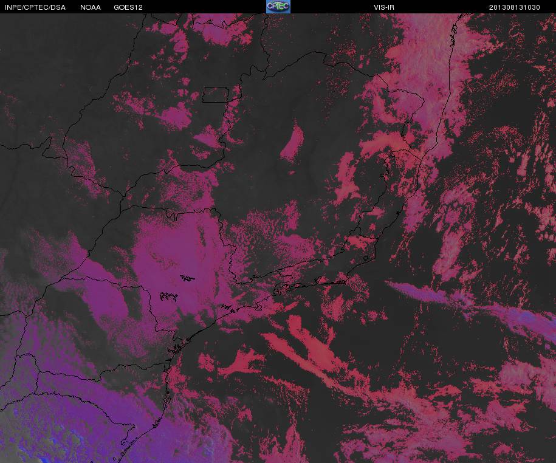556x463 pixels.
Task: Click the 201308131030 timestamp
Action: [515, 7]
